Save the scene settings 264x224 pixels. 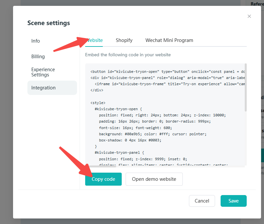(234, 201)
